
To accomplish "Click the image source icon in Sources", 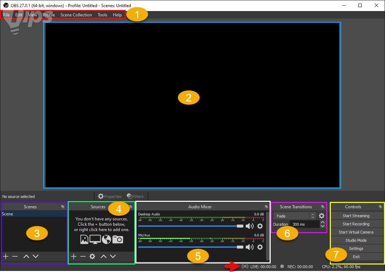I will coord(84,239).
